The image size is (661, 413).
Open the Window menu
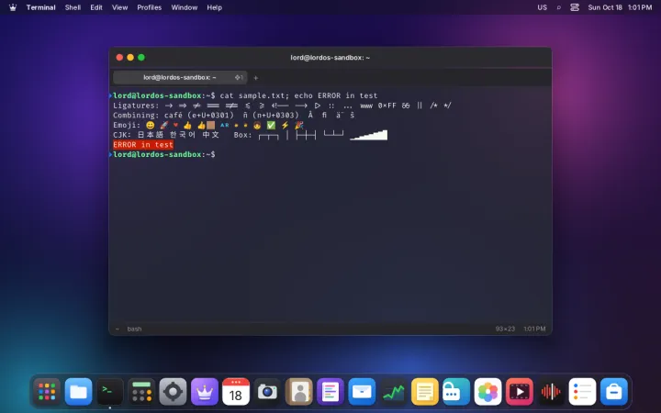185,7
